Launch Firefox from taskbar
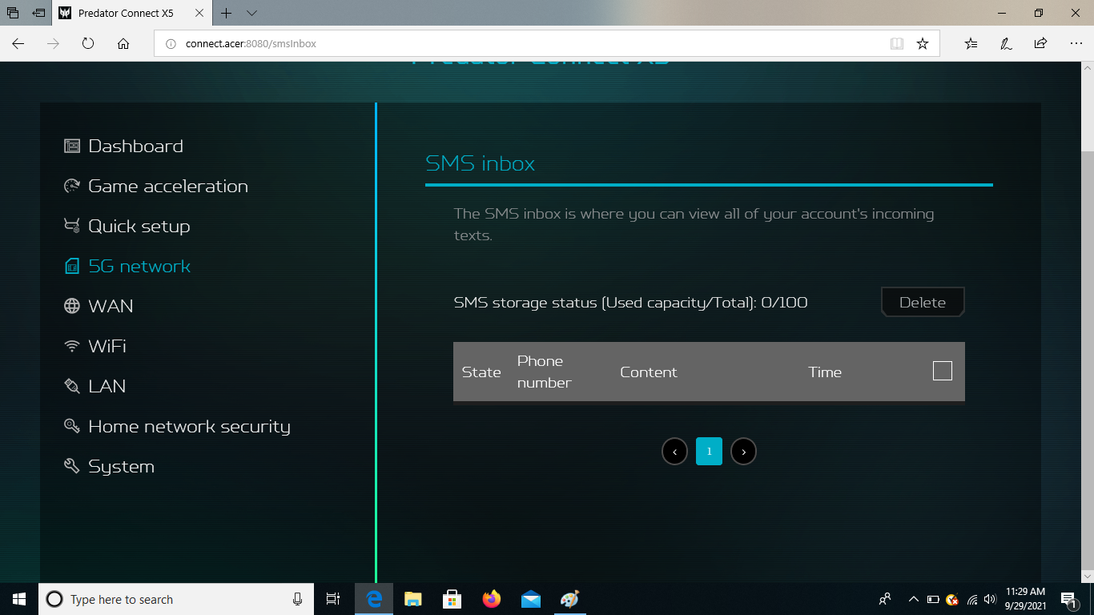 coord(492,599)
